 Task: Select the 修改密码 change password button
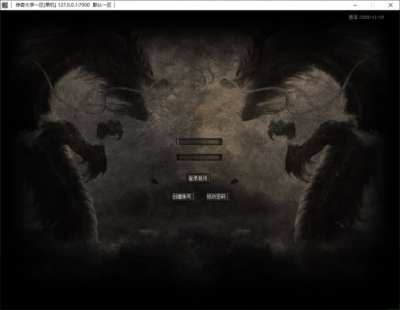216,197
